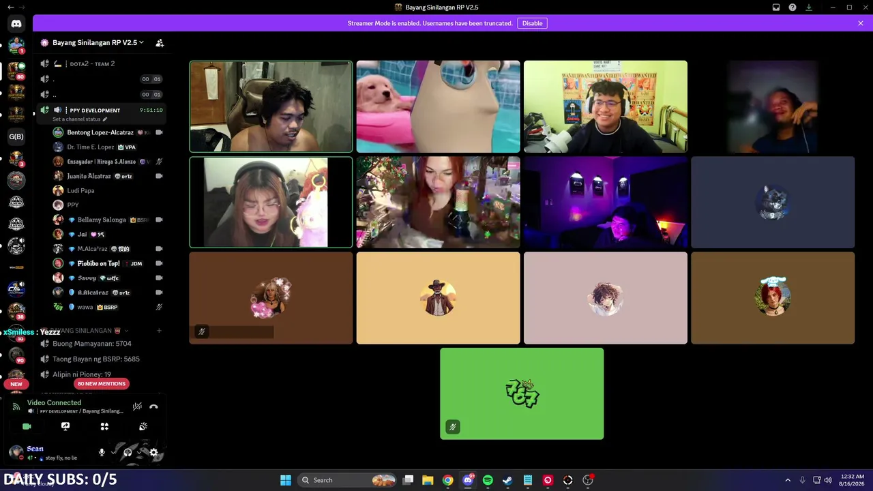Open the Discord inbox icon in title bar
Screen dimensions: 873x491
(x=776, y=8)
